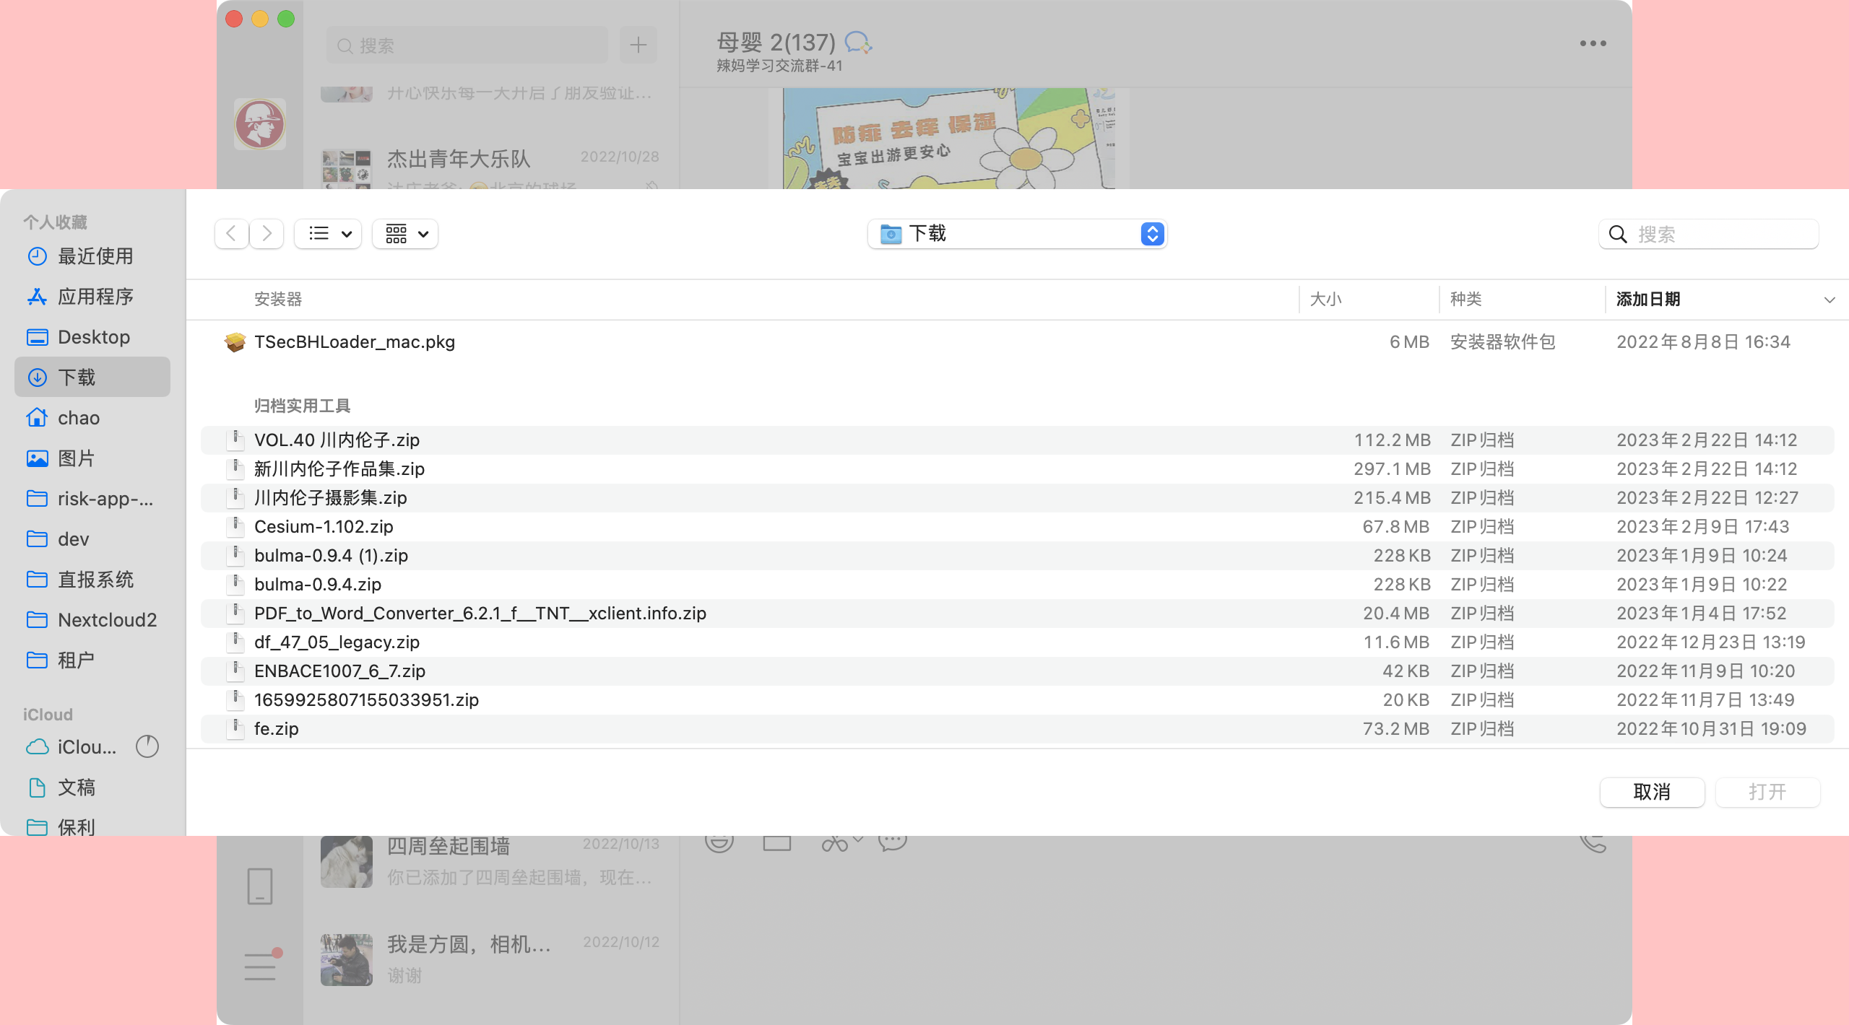Image resolution: width=1849 pixels, height=1025 pixels.
Task: Click the 取消 button
Action: click(x=1651, y=793)
